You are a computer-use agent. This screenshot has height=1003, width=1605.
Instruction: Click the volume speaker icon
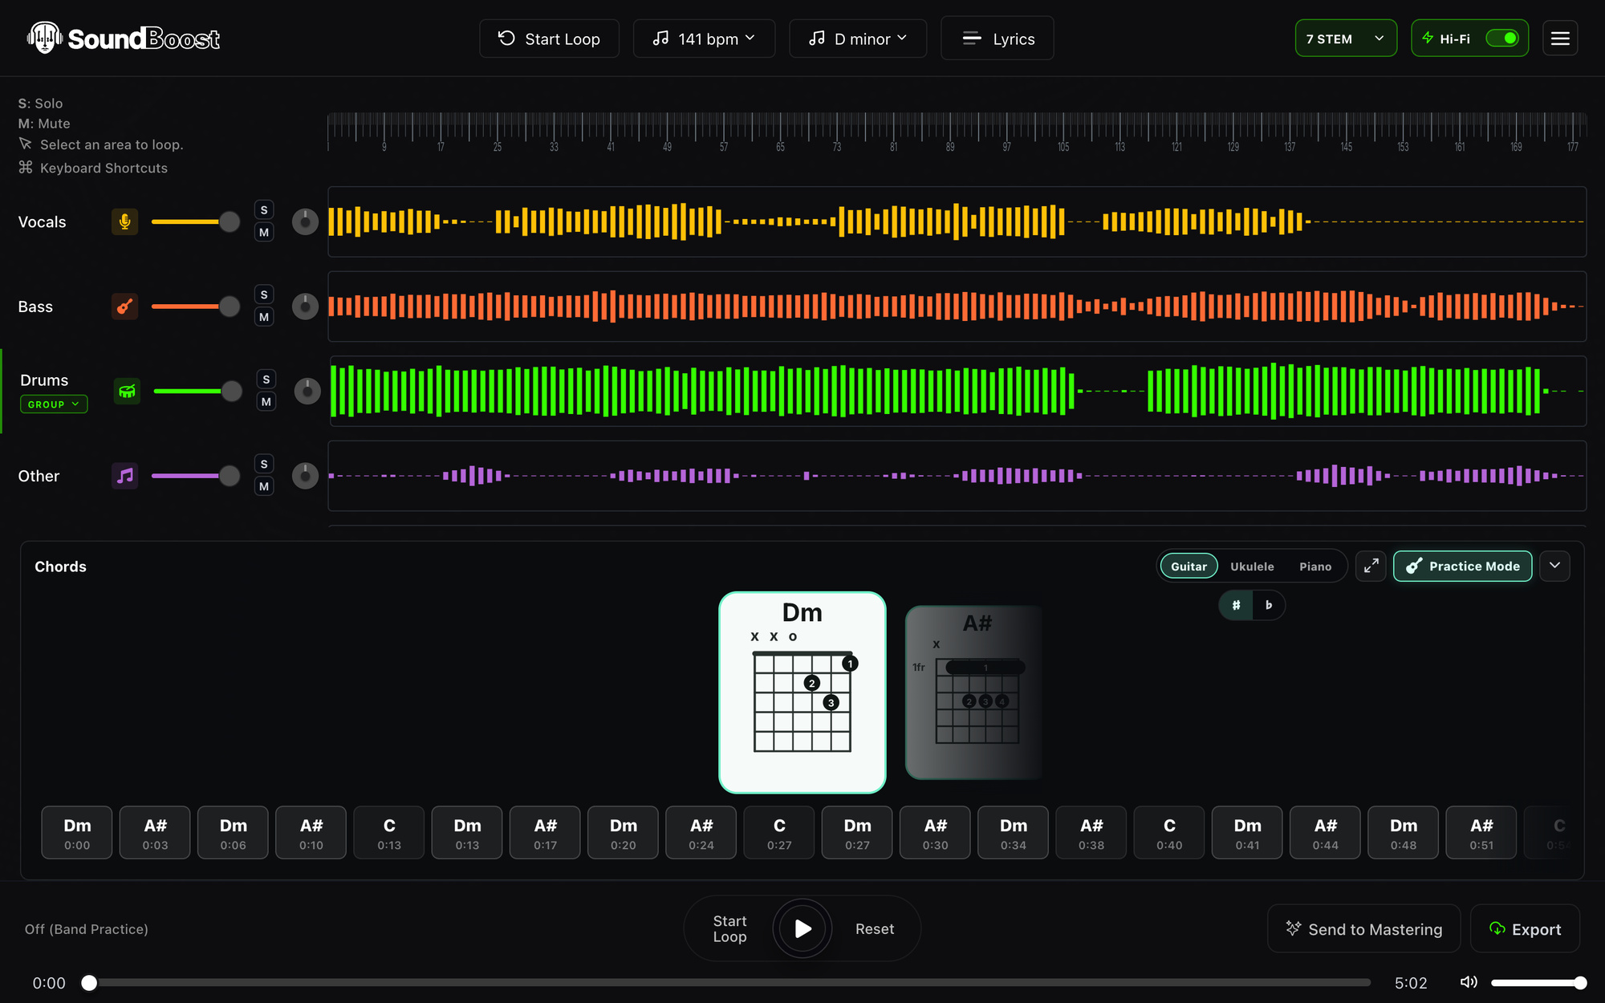click(x=1469, y=982)
